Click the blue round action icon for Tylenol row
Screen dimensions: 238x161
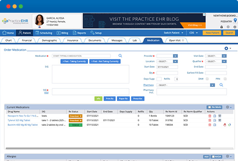tap(215, 120)
